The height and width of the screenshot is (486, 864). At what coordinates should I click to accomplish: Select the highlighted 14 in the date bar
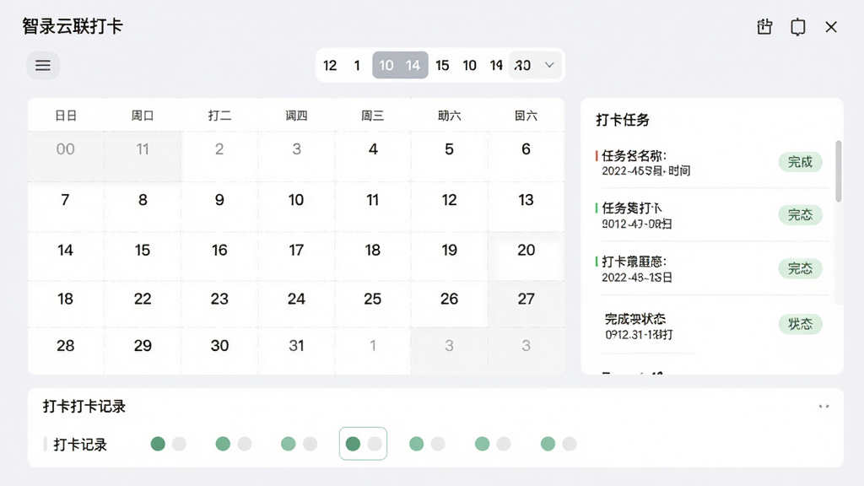[413, 66]
